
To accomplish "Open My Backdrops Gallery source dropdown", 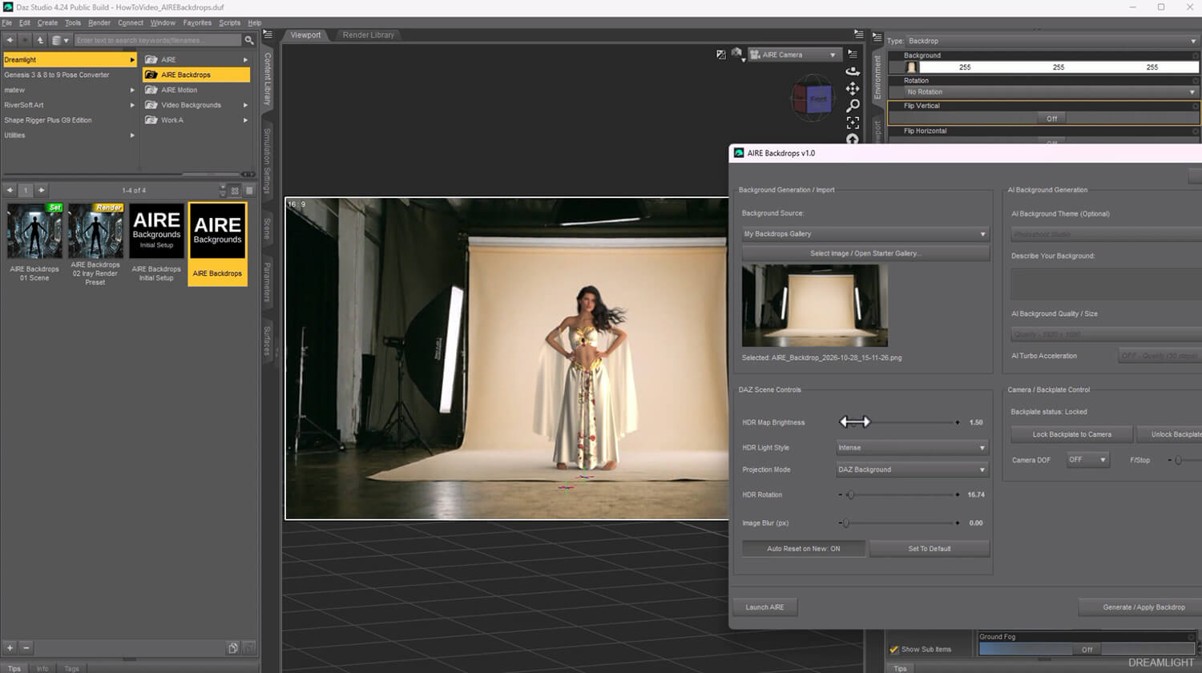I will [x=865, y=234].
